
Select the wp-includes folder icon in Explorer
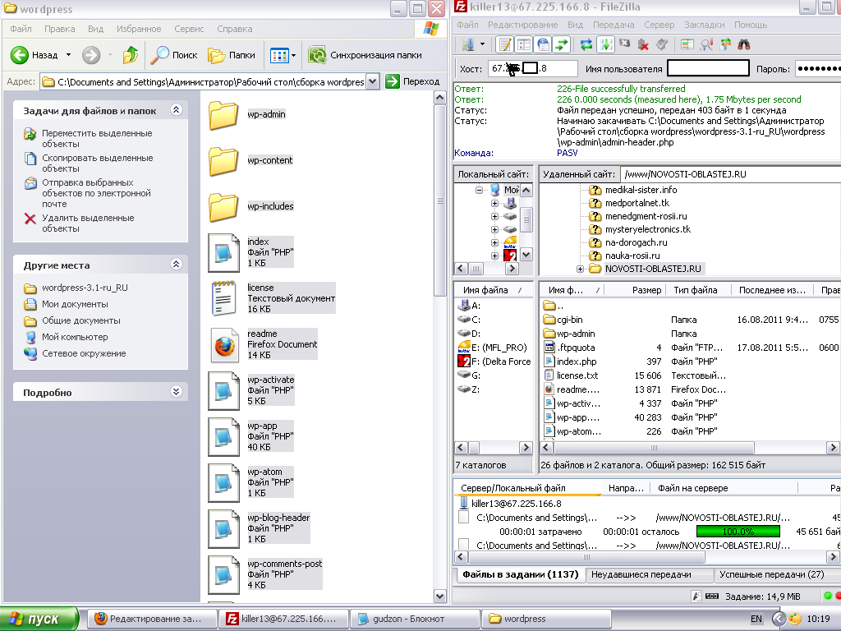point(223,207)
